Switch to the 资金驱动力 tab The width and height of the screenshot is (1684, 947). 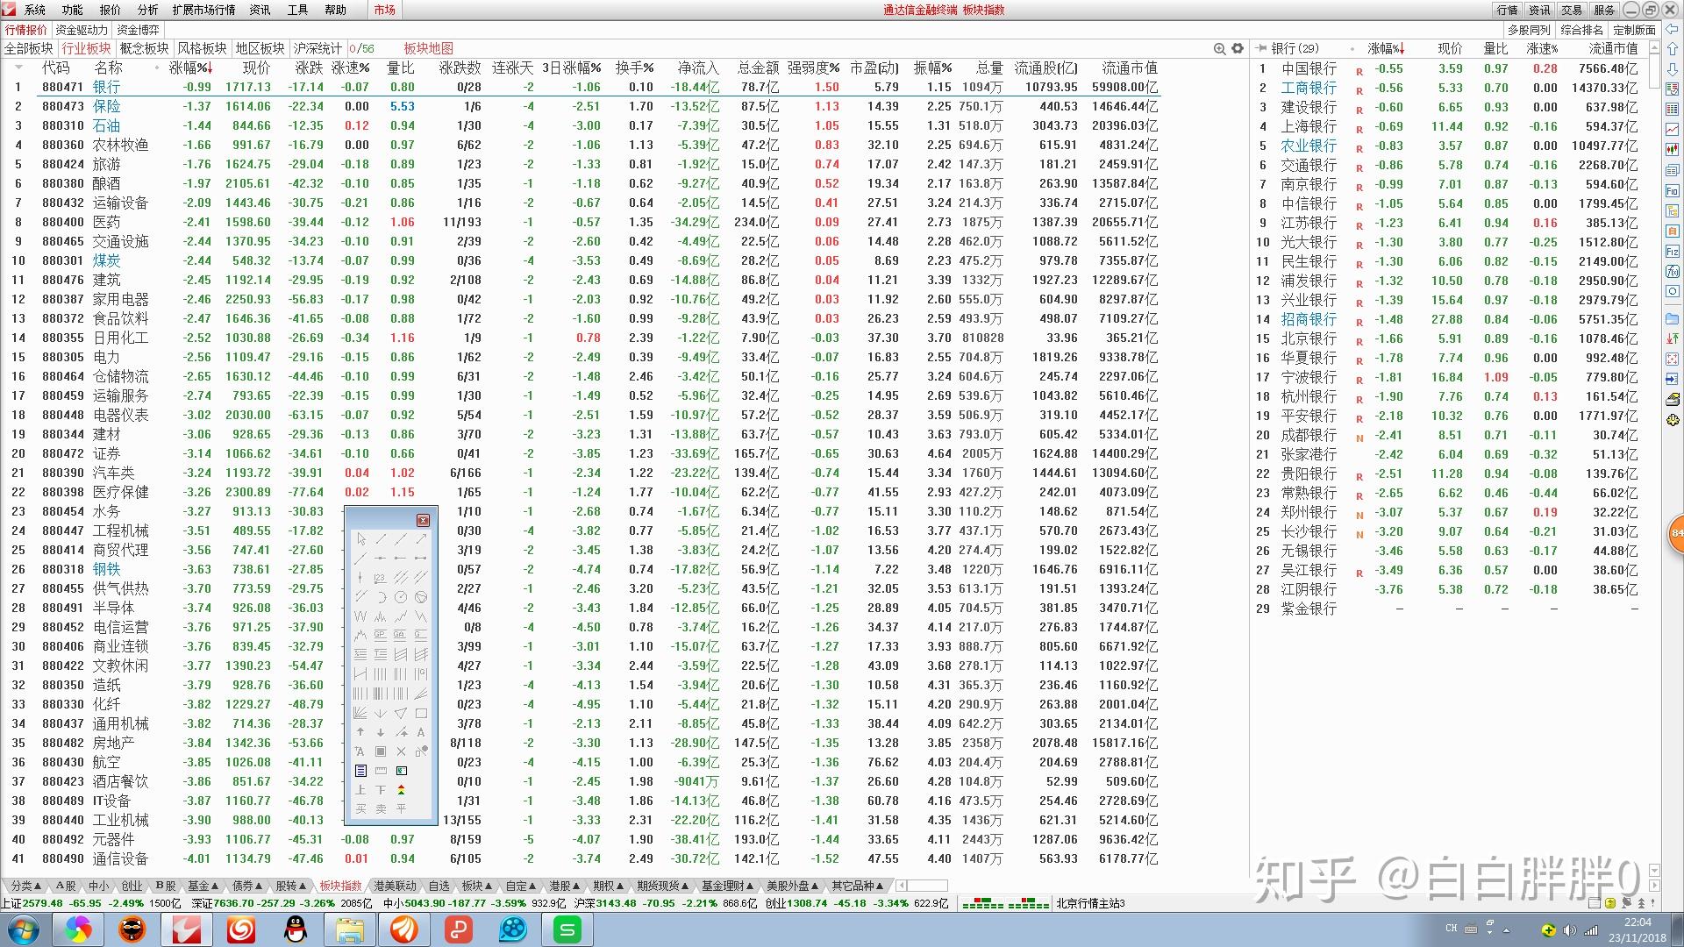(82, 30)
